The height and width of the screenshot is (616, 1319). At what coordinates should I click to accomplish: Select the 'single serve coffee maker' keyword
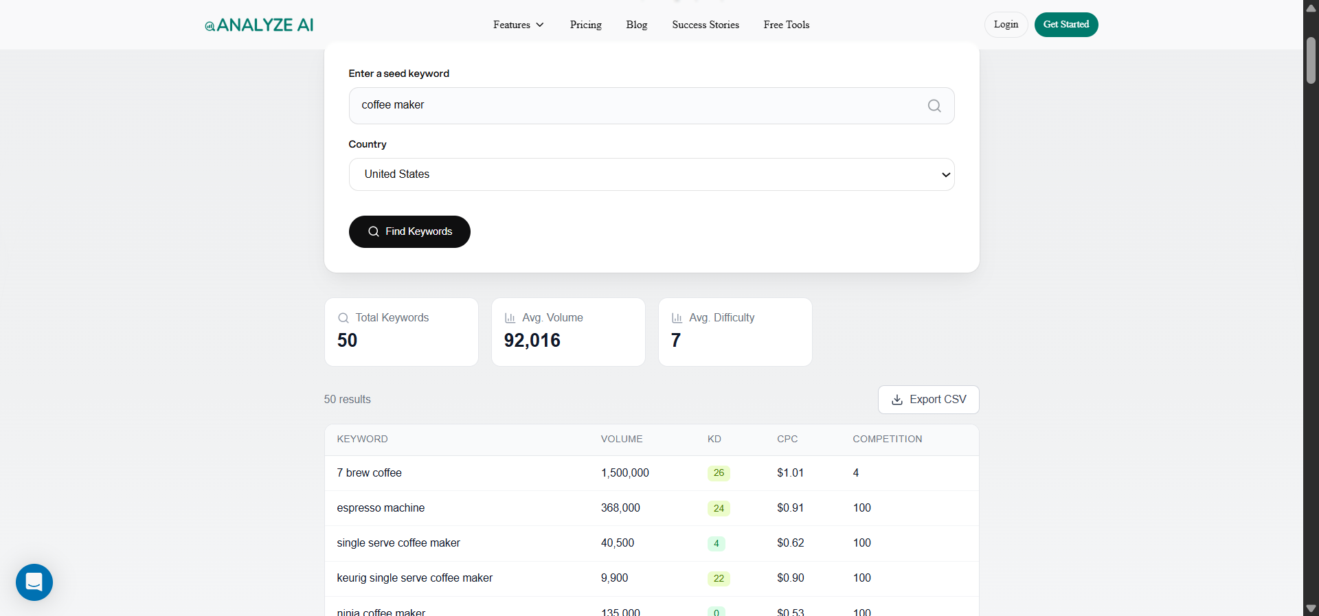[398, 543]
